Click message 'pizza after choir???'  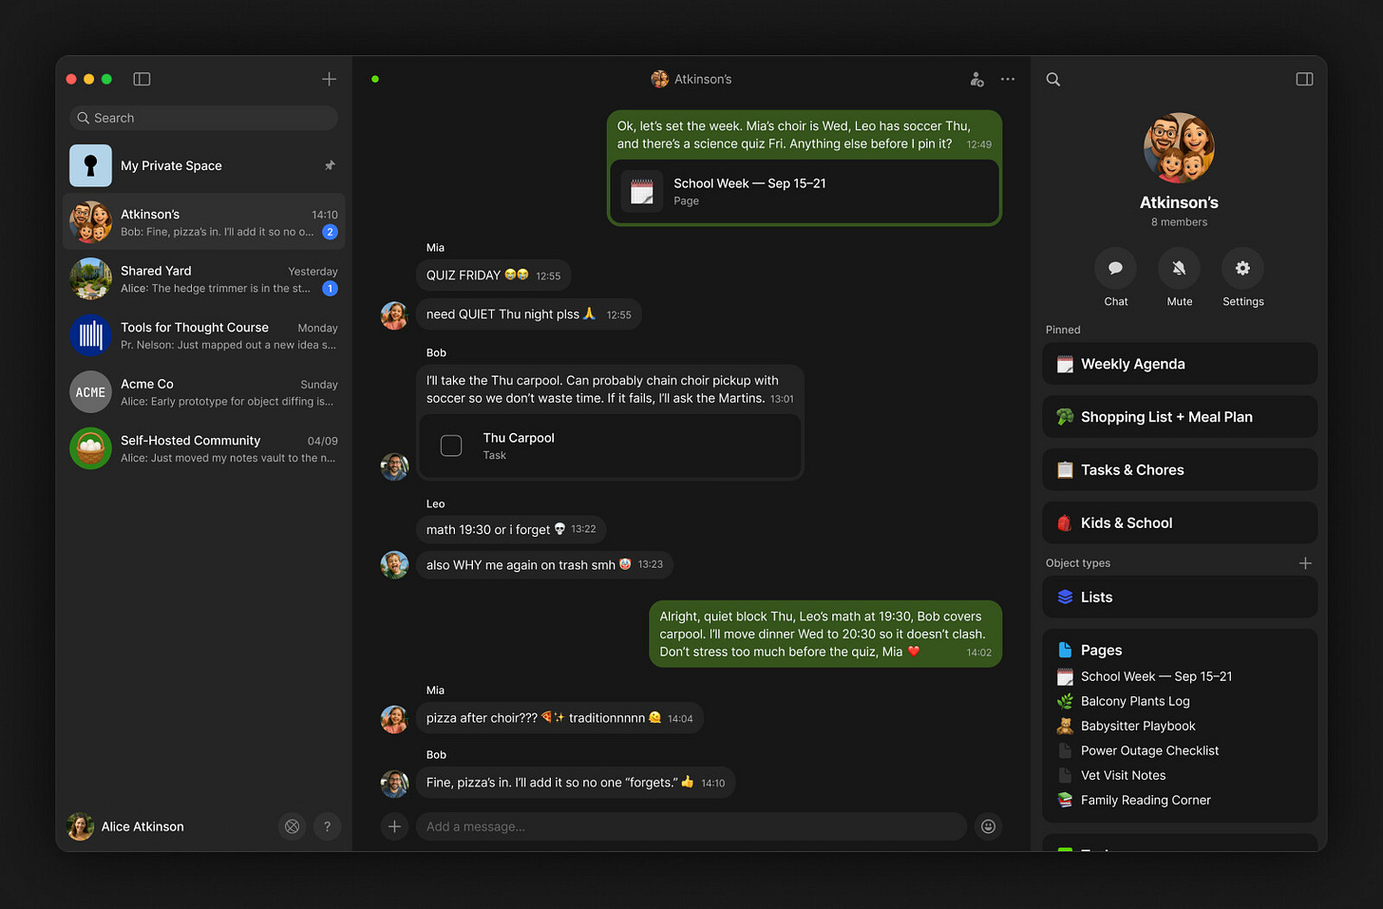click(559, 718)
